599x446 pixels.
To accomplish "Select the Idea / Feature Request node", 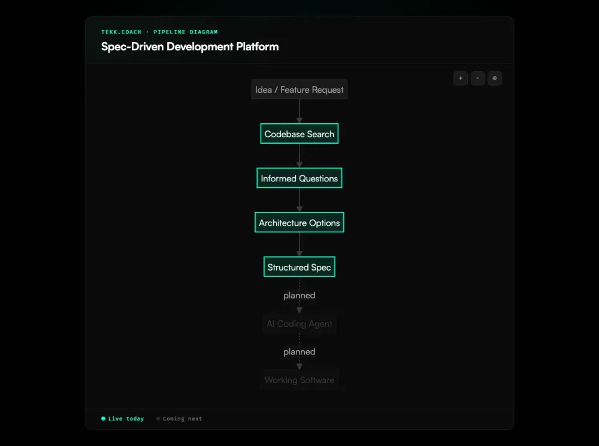I will coord(299,89).
